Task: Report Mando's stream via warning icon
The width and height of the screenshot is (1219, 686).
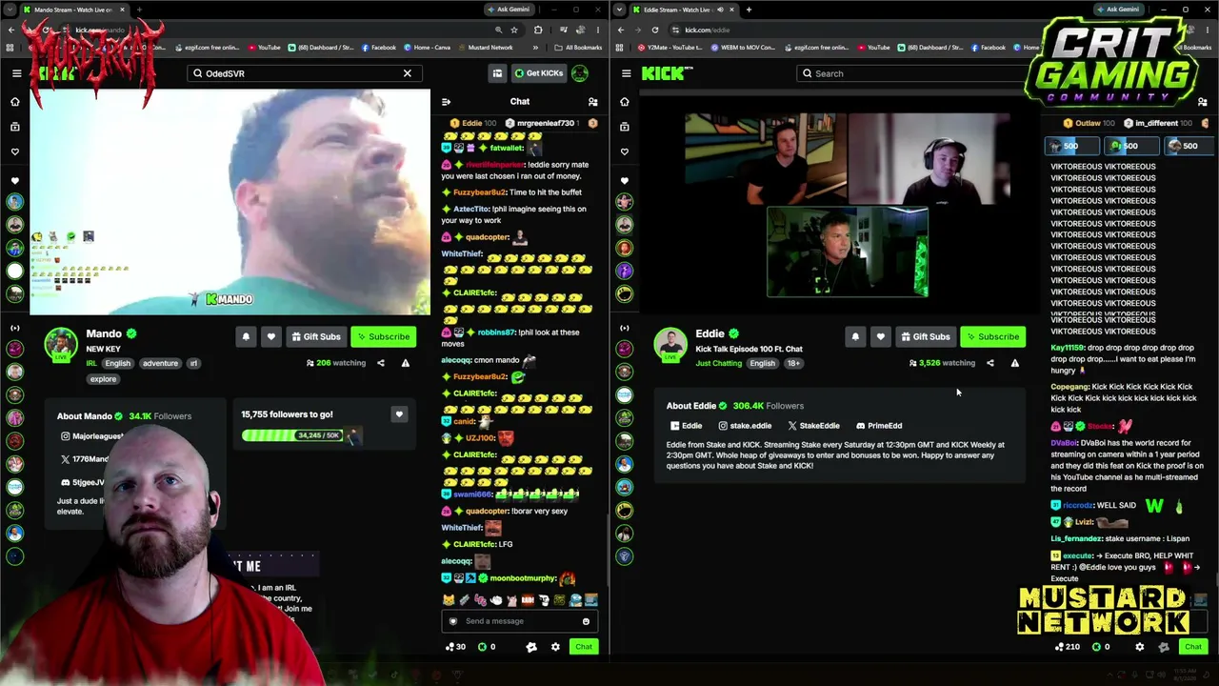Action: tap(405, 363)
